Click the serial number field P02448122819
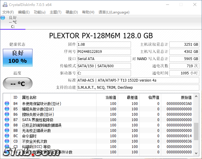 click(104, 52)
